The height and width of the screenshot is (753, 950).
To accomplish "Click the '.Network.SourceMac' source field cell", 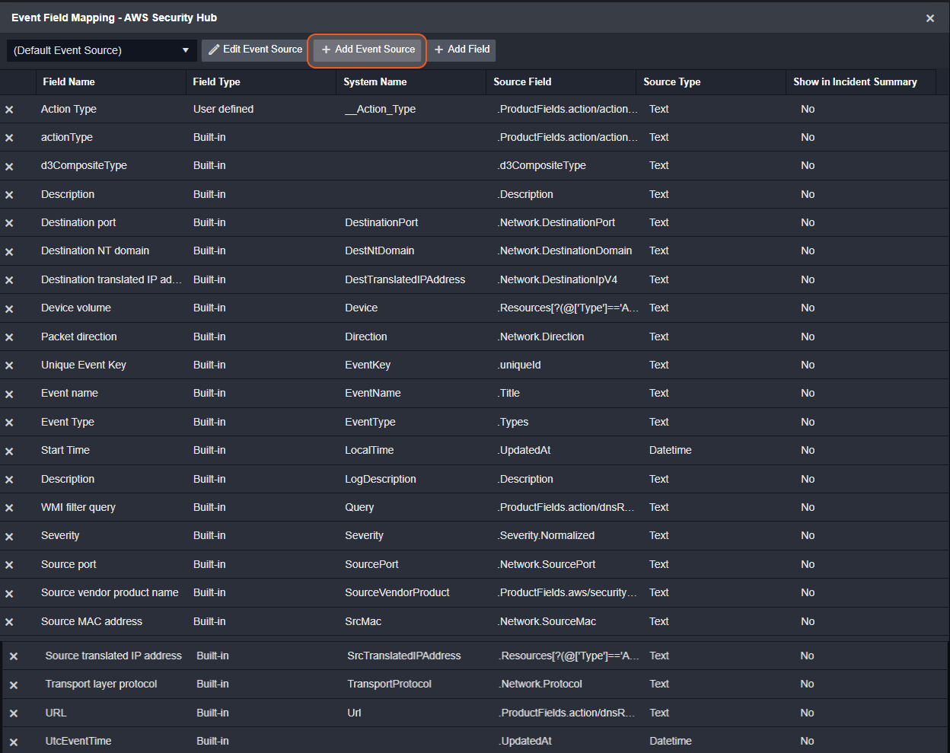I will 547,621.
